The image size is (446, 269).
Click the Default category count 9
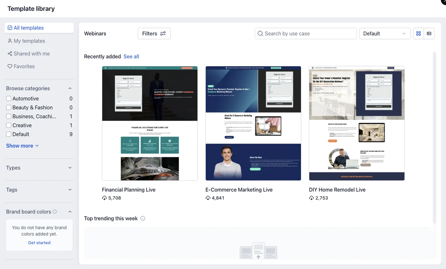coord(71,134)
